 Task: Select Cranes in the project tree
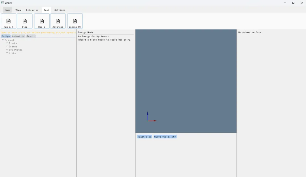(13, 47)
